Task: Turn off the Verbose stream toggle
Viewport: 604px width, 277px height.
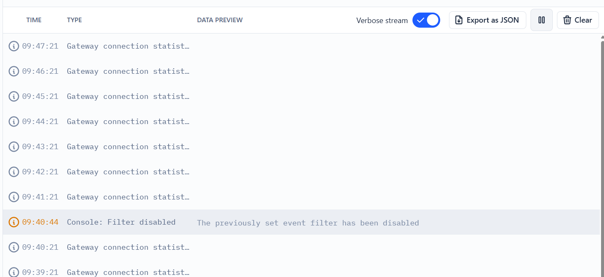Action: pos(426,20)
